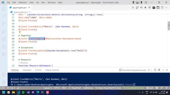Change indentation via Spaces: 4
The width and height of the screenshot is (170, 95).
[x=48, y=88]
